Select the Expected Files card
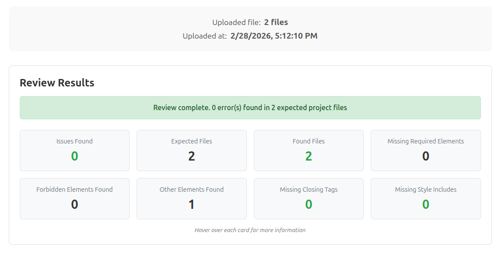Screen dimensions: 499x254 click(x=192, y=150)
